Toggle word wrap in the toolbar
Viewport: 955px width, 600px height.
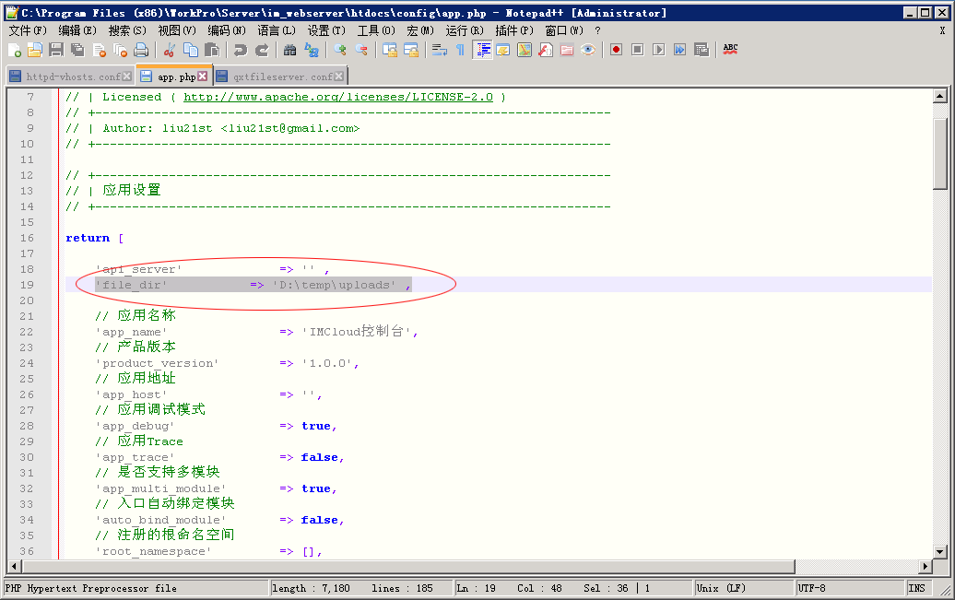tap(440, 50)
